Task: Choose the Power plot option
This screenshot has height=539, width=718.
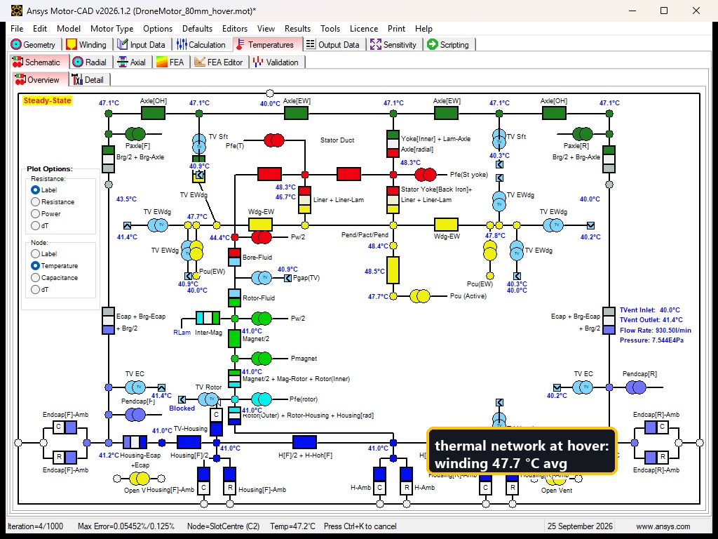Action: (35, 213)
